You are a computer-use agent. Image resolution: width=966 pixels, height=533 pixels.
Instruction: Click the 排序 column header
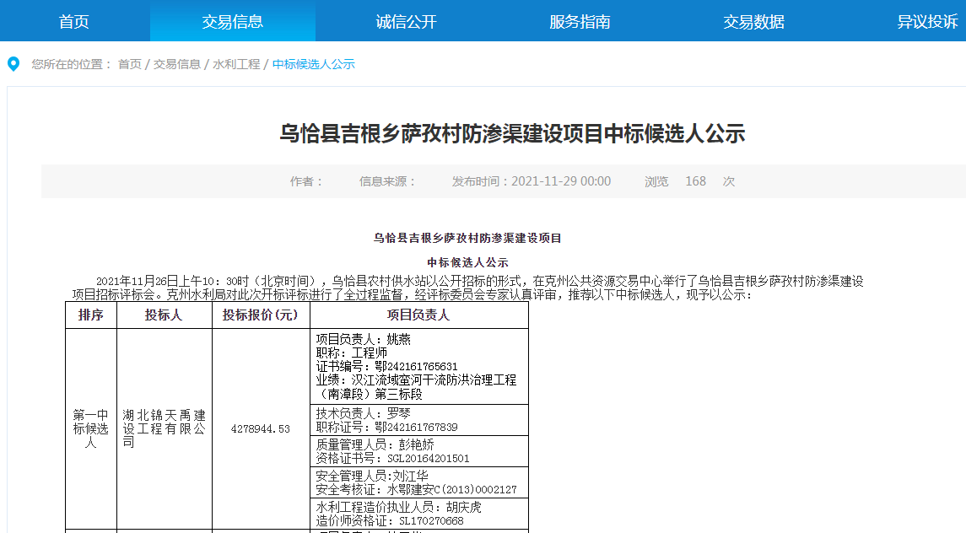[91, 315]
